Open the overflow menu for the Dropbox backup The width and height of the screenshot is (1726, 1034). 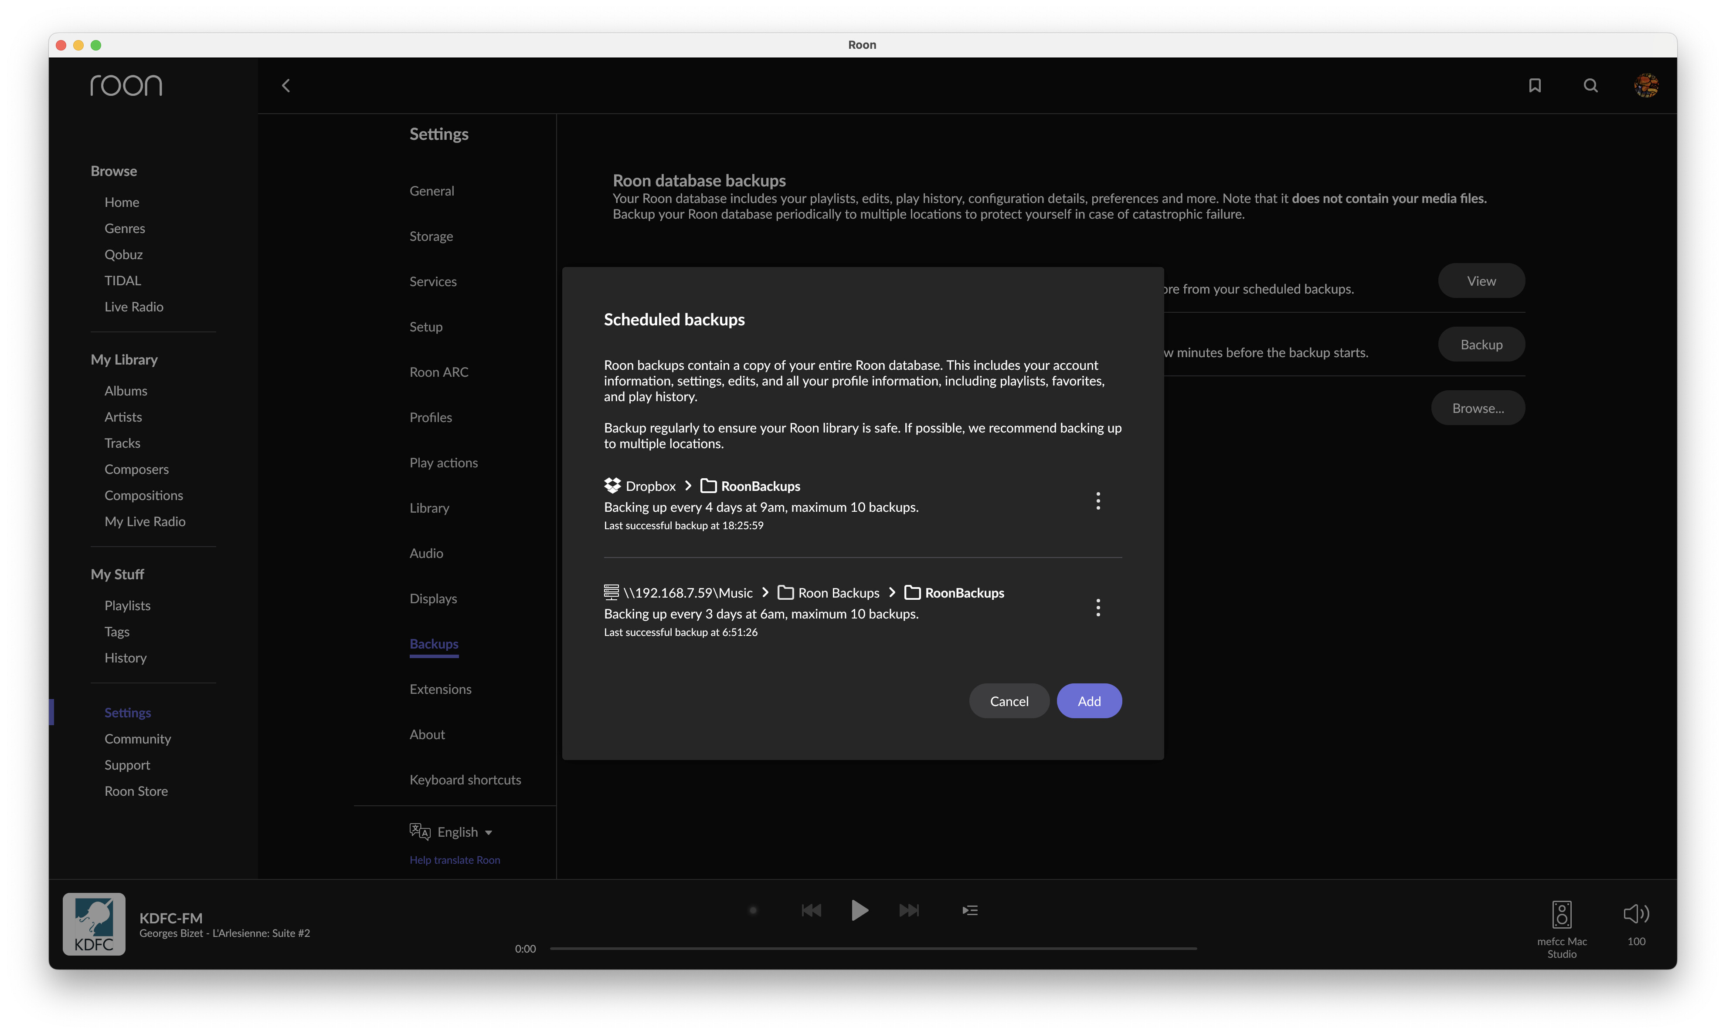click(1098, 500)
